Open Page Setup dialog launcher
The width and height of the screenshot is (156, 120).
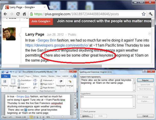(x=37, y=91)
